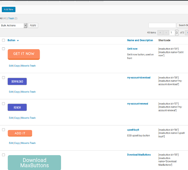This screenshot has height=170, width=188.
Task: Click the sort arrow beside Button column
Action: tap(18, 41)
